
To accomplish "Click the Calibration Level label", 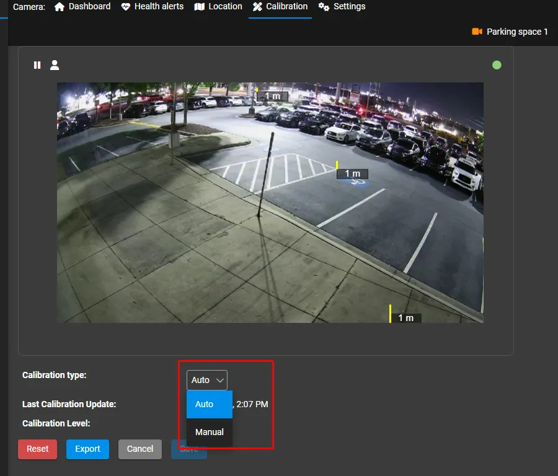I will pos(56,423).
